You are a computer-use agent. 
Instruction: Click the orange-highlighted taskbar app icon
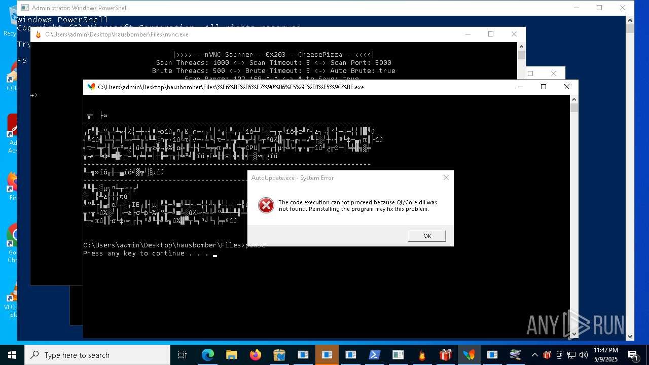point(327,355)
